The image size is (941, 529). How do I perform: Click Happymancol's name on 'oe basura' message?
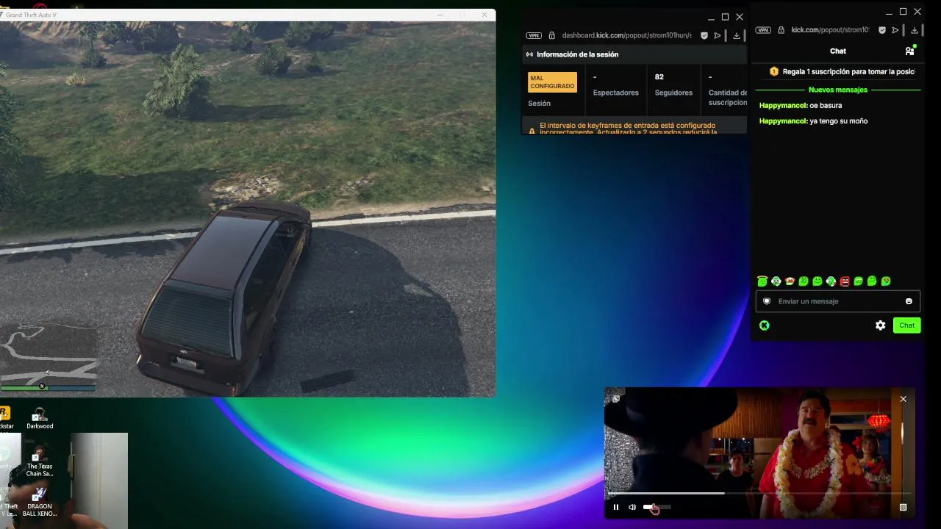[783, 105]
